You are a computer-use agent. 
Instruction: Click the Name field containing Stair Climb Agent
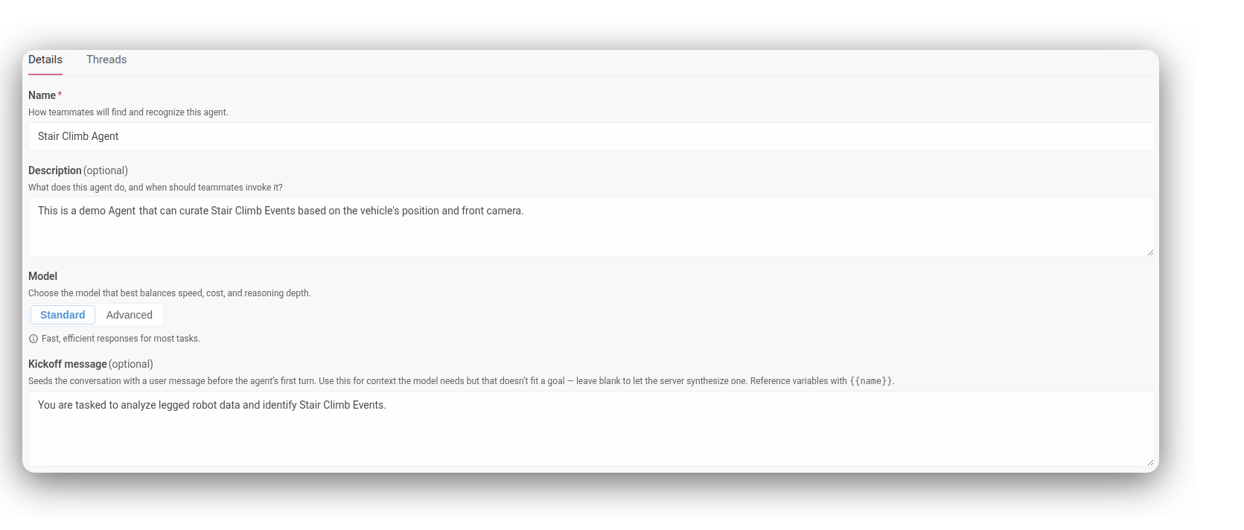[591, 136]
